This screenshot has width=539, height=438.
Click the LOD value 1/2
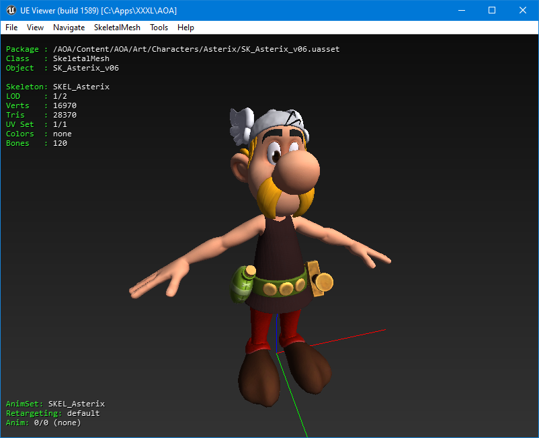pos(60,96)
